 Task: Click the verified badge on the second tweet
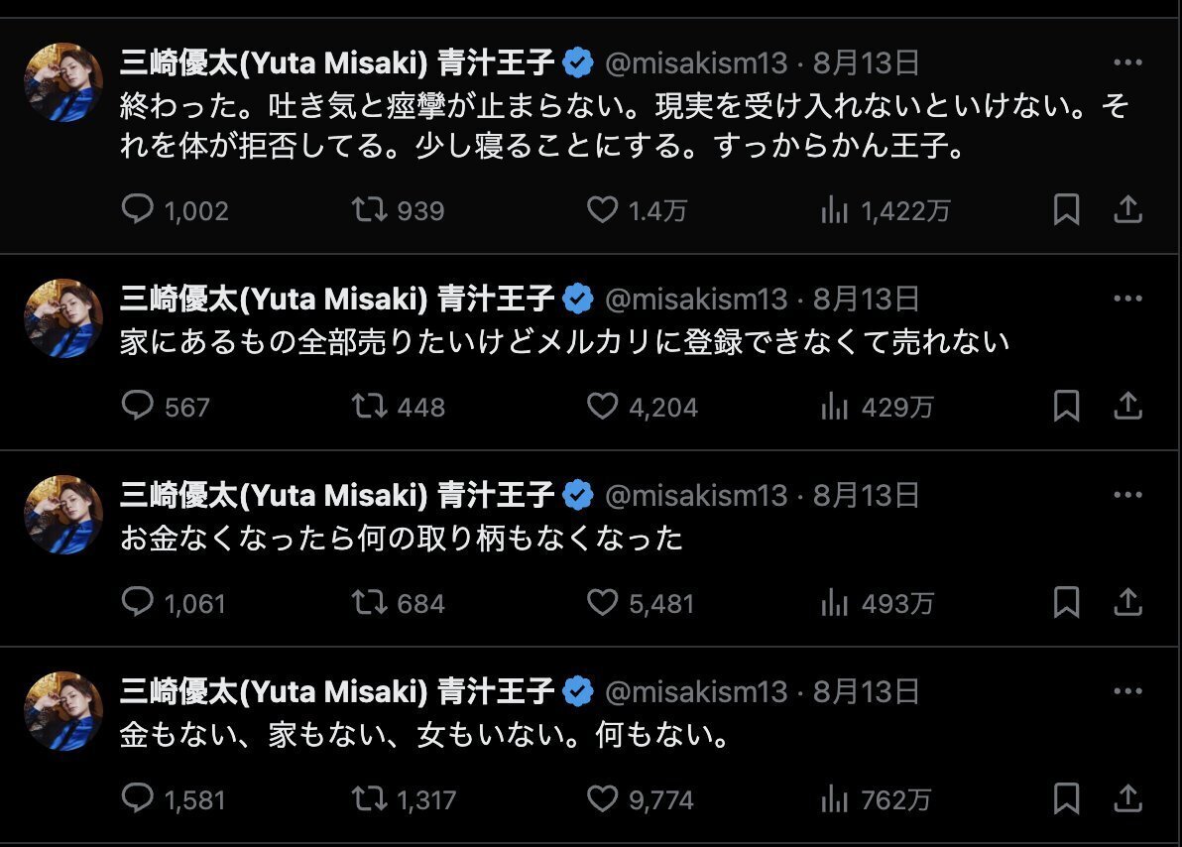point(578,297)
